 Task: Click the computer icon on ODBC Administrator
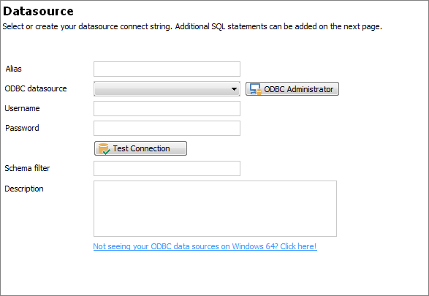(256, 89)
